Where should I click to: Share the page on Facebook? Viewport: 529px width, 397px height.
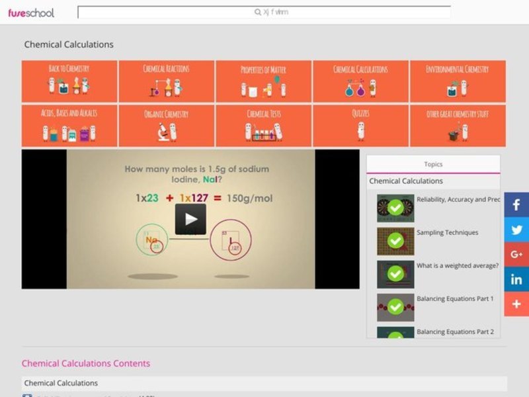tap(515, 205)
